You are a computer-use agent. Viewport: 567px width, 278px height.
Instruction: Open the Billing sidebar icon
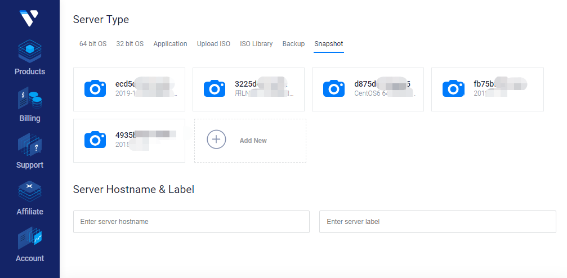tap(30, 98)
